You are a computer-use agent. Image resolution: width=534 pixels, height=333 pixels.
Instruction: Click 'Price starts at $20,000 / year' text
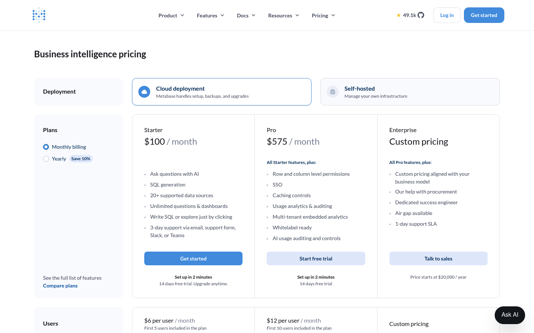(x=438, y=277)
